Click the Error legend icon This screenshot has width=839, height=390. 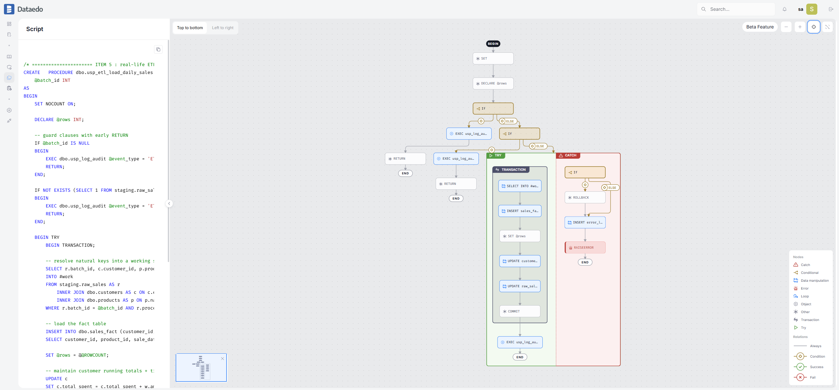(796, 288)
